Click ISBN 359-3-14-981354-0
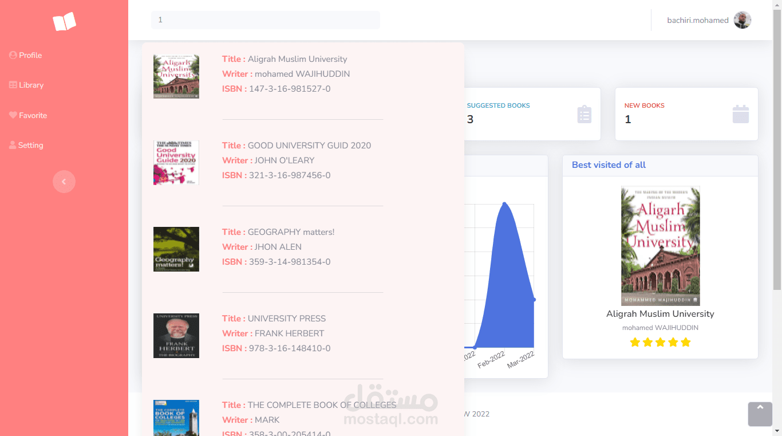782x436 pixels. (x=290, y=262)
